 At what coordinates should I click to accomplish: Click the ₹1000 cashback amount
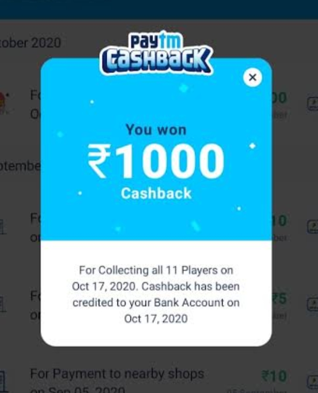156,161
